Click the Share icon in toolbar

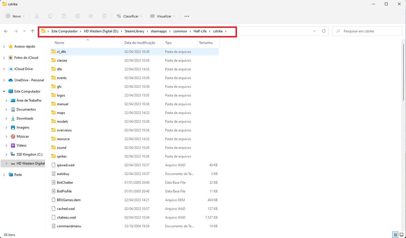[91, 16]
